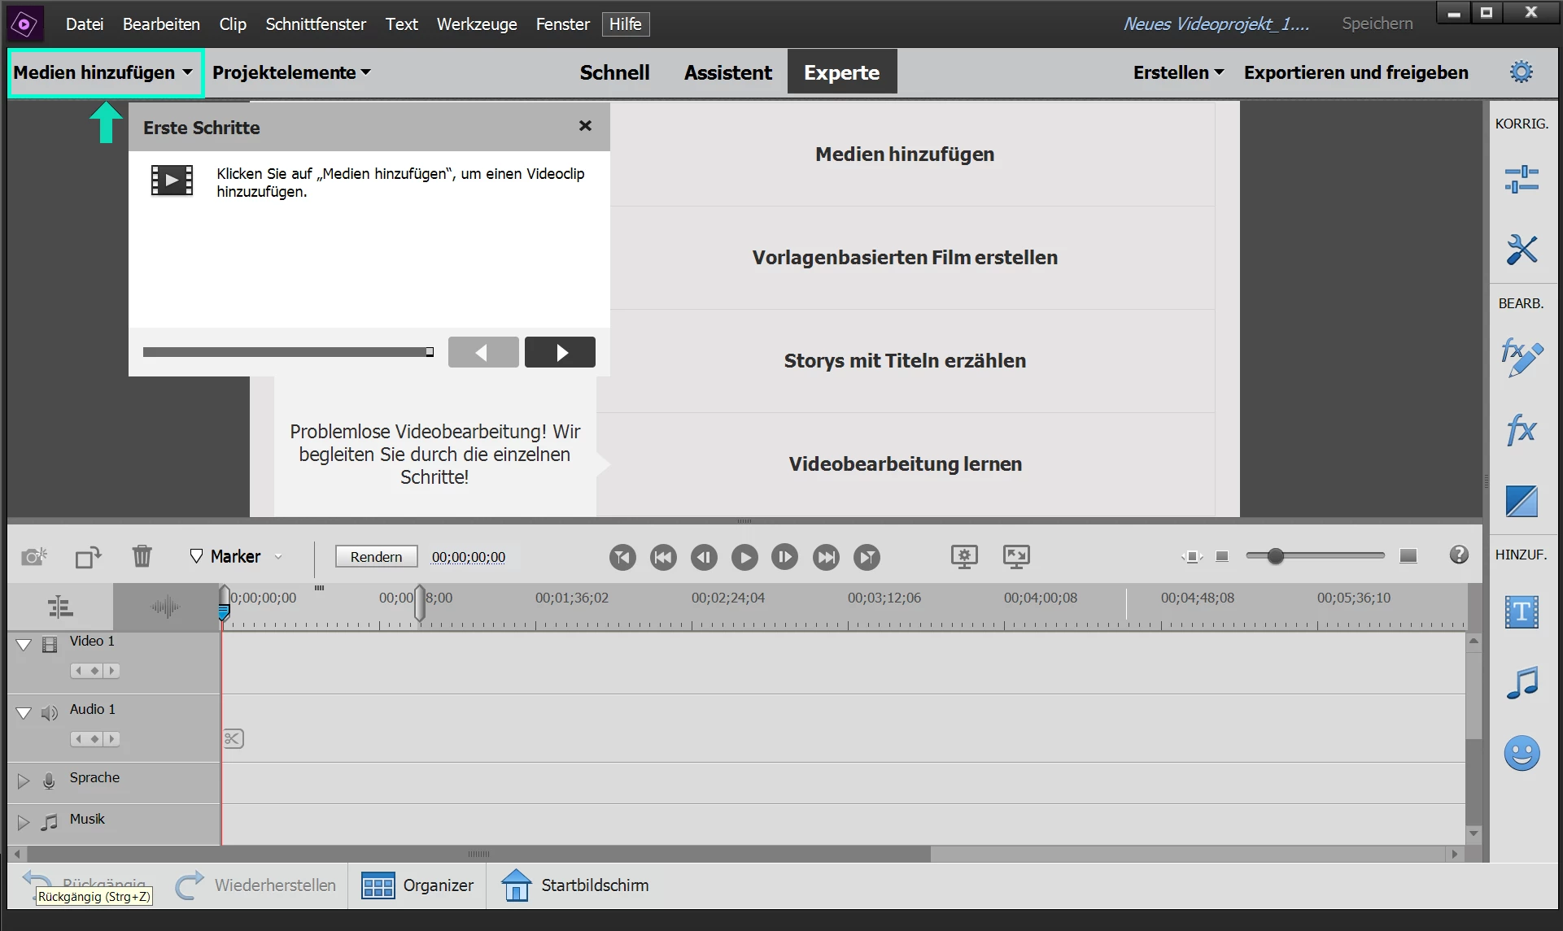This screenshot has width=1563, height=931.
Task: Open the Music note panel icon
Action: pyautogui.click(x=1521, y=683)
